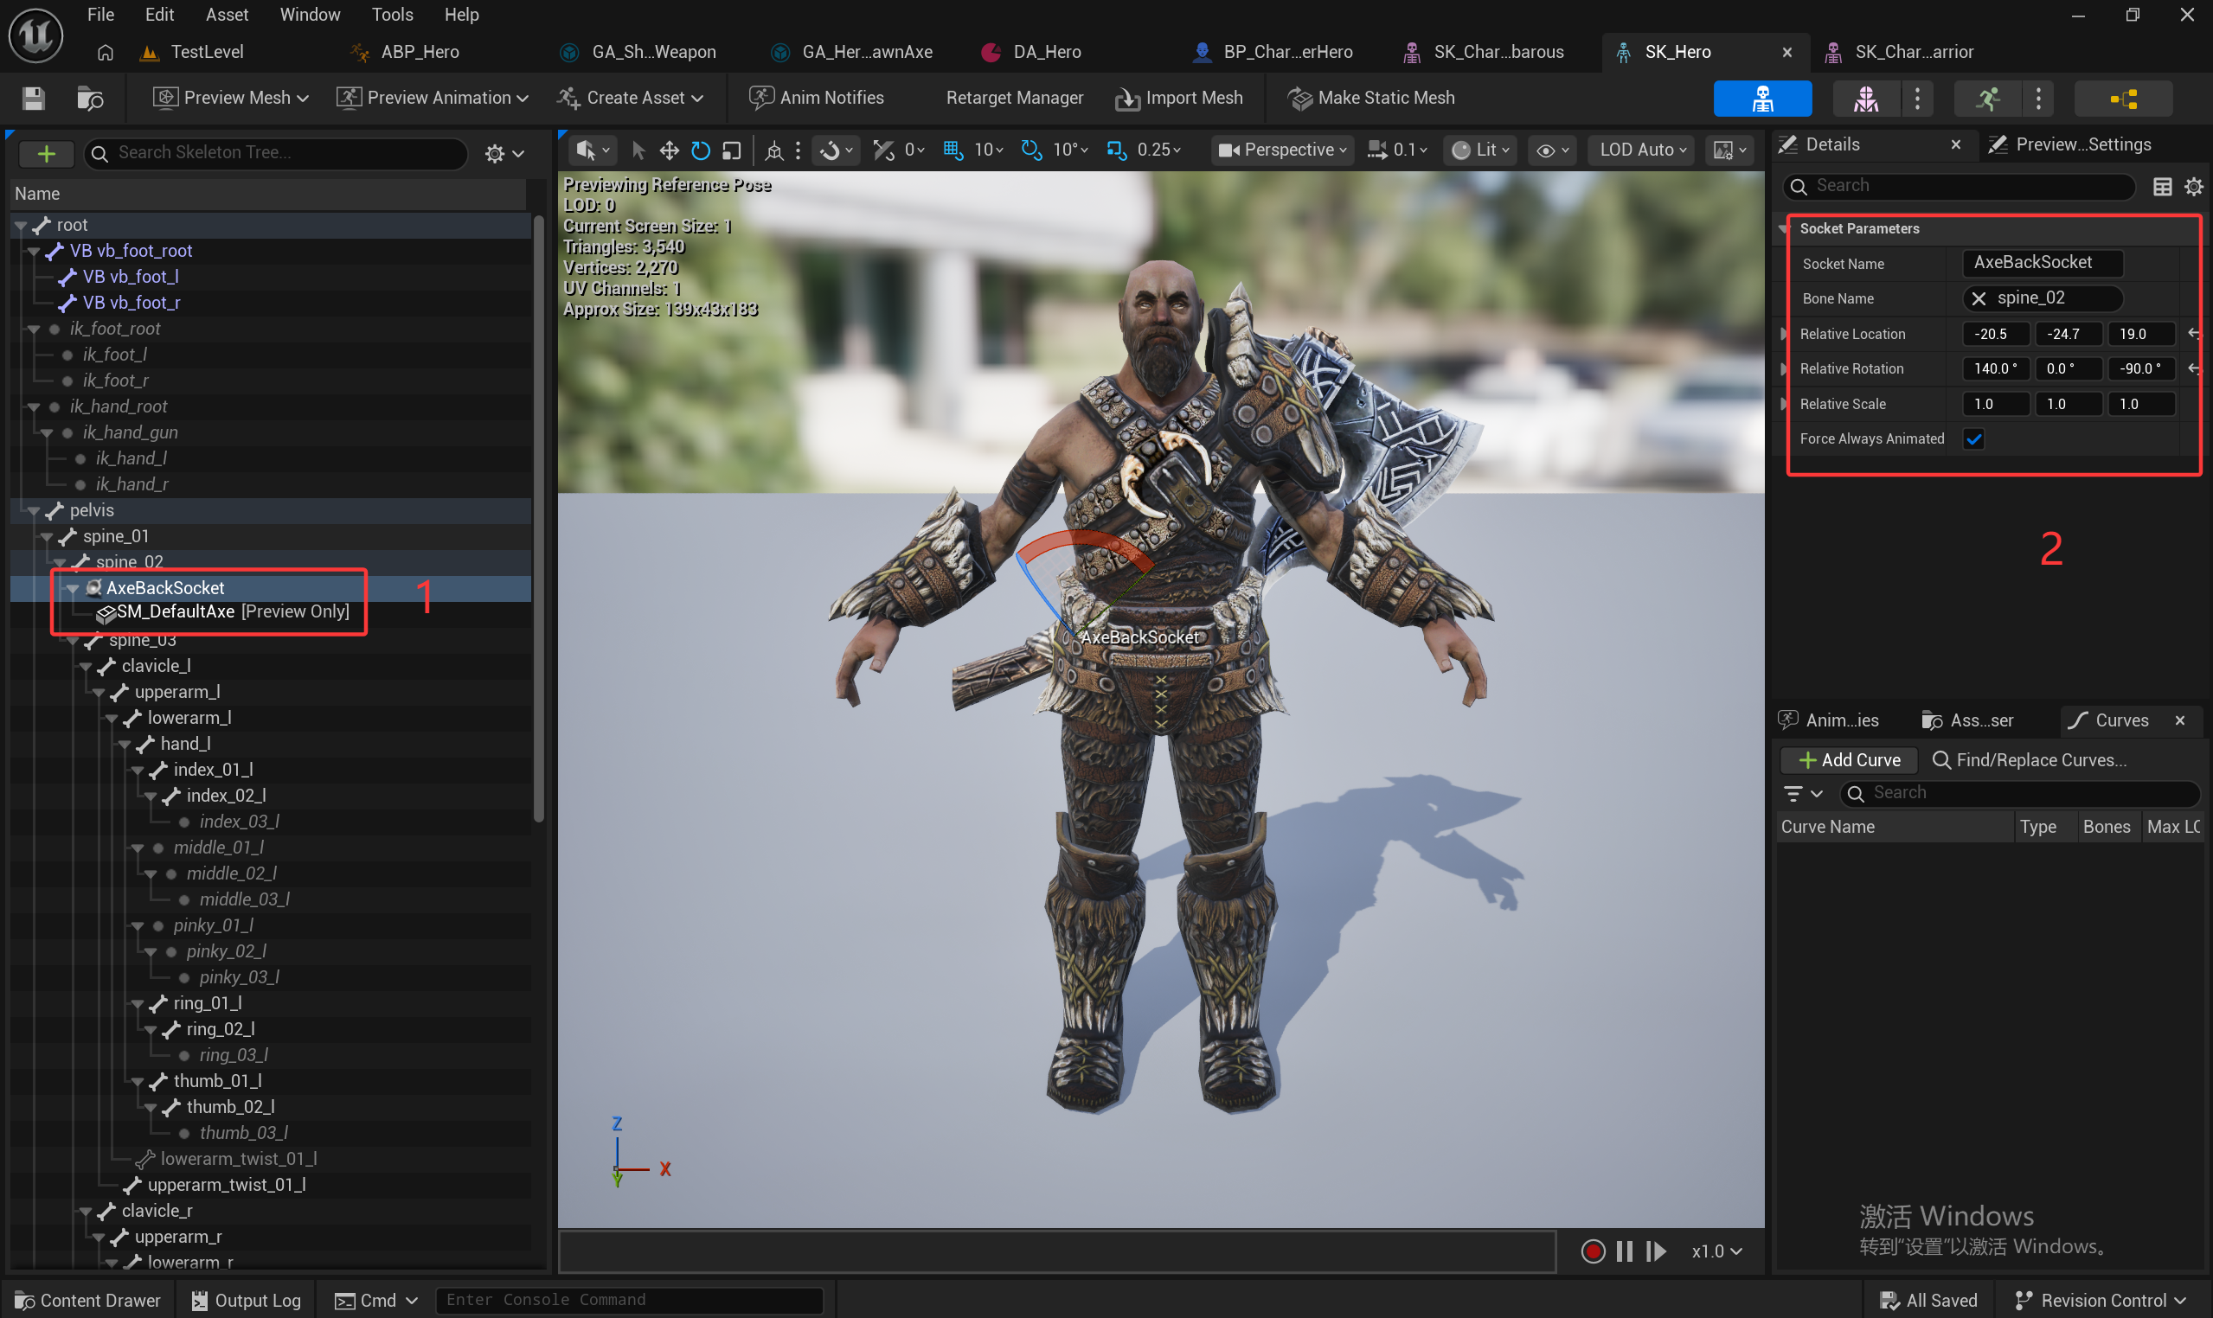Select the translate transform tool

669,150
